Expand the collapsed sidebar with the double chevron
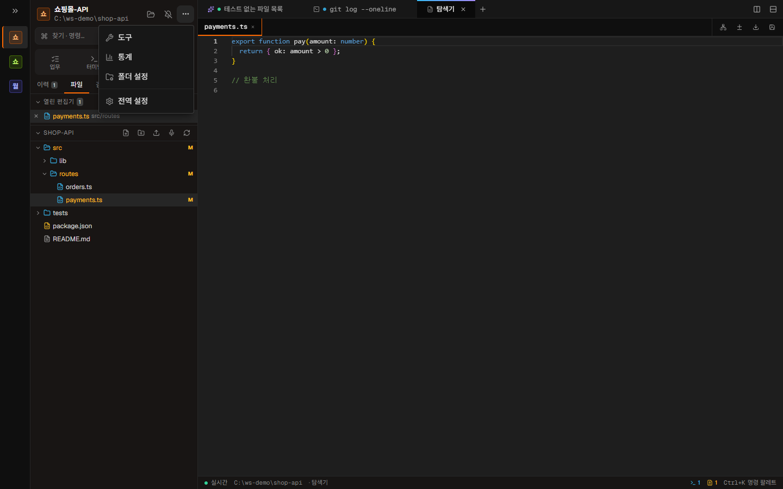The height and width of the screenshot is (489, 783). pos(15,11)
